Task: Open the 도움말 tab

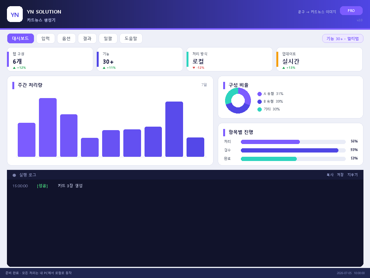Action: click(x=131, y=38)
